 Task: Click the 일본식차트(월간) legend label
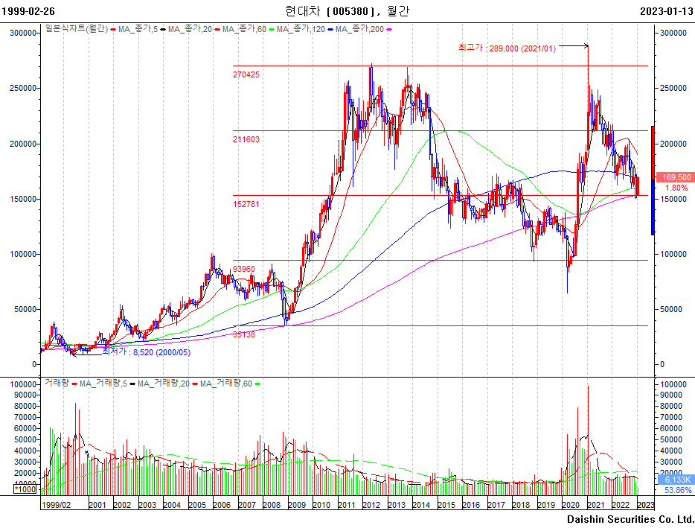76,29
